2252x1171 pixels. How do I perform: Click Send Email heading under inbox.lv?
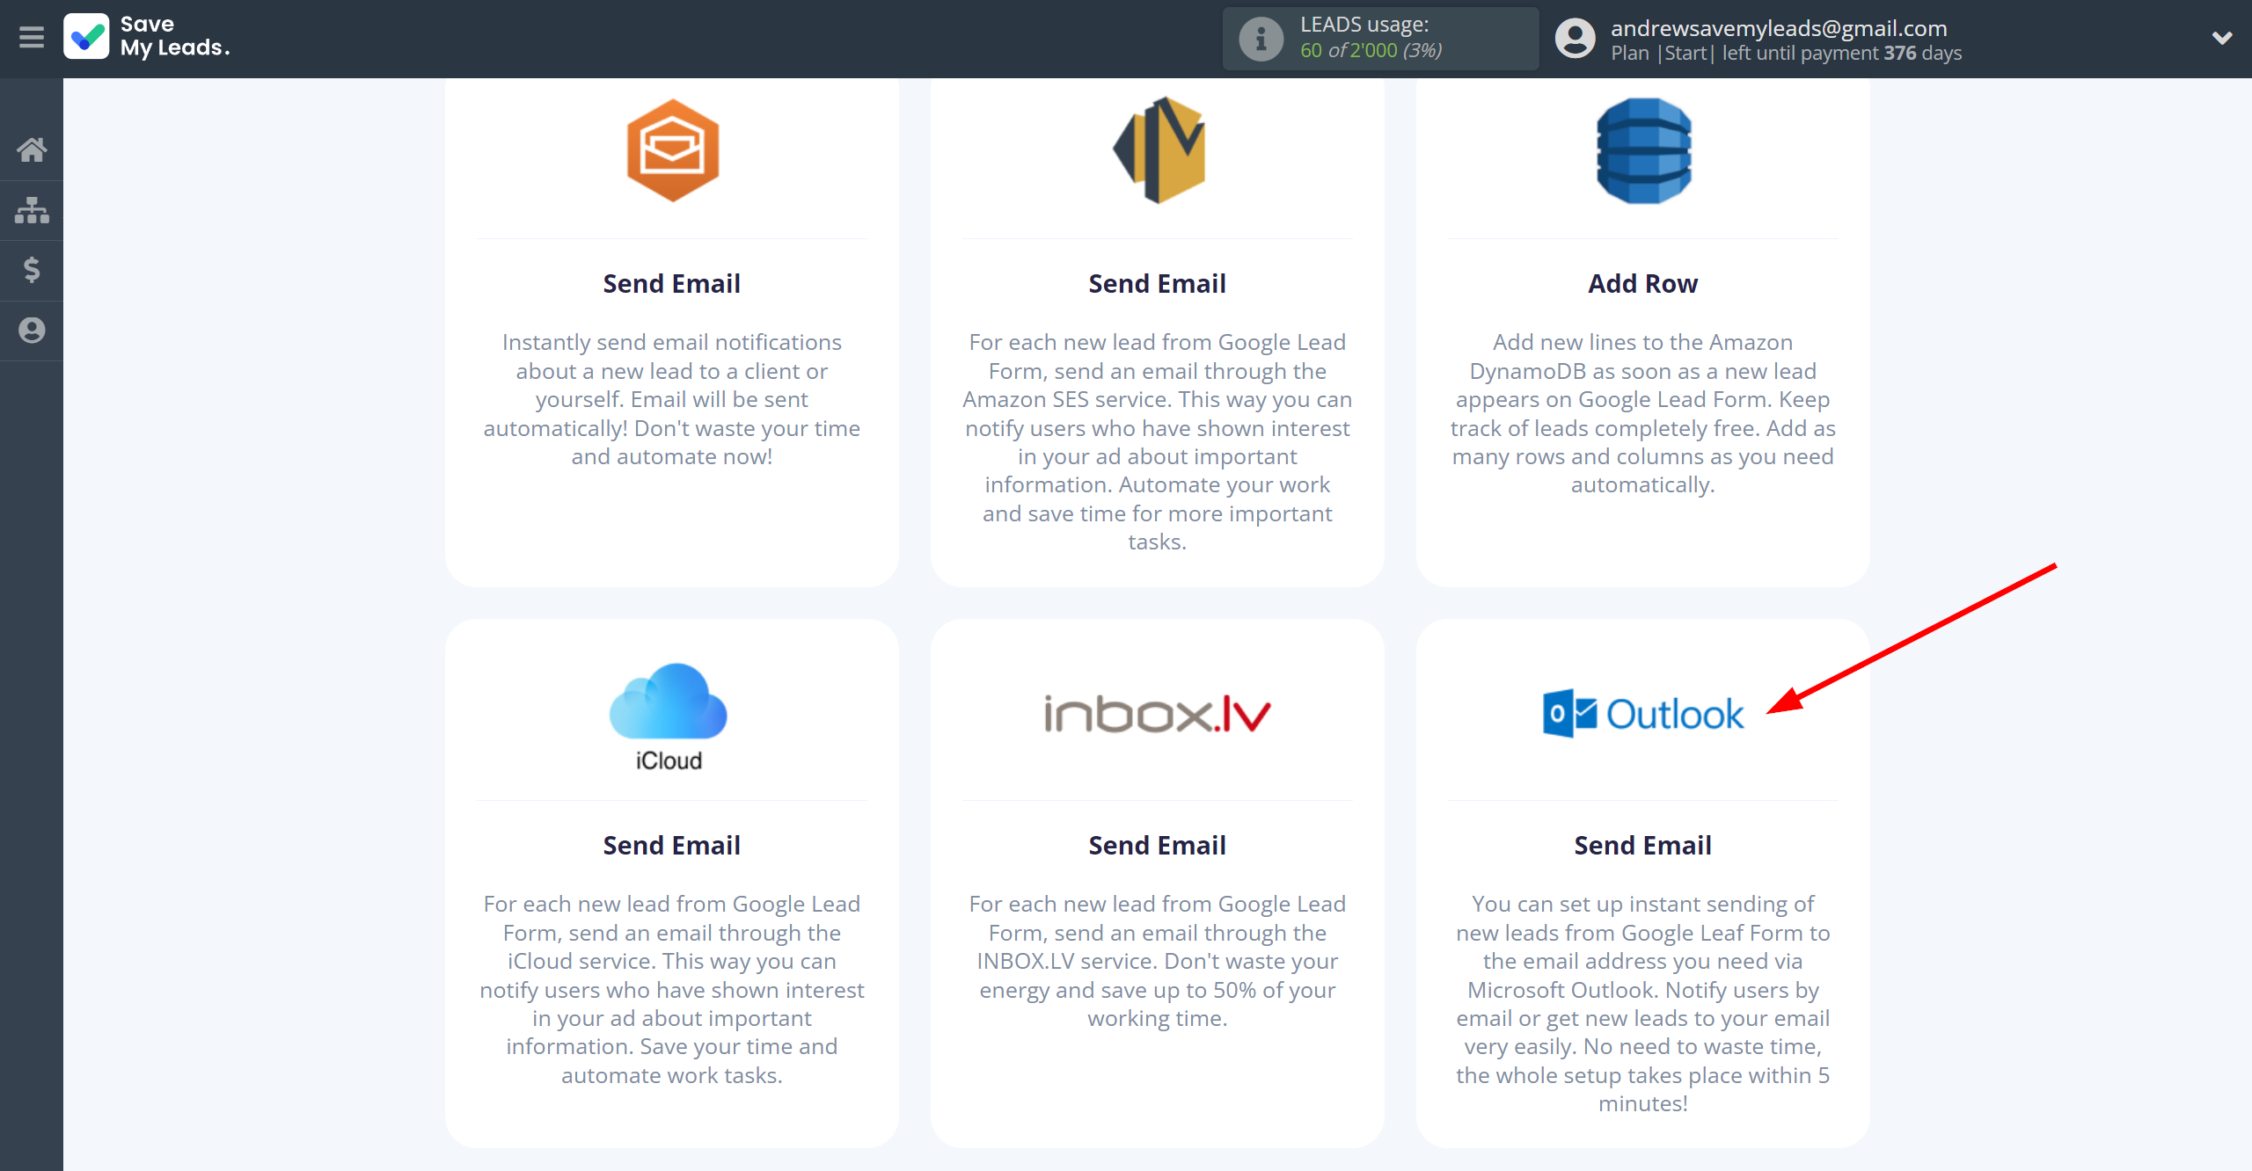pyautogui.click(x=1158, y=846)
